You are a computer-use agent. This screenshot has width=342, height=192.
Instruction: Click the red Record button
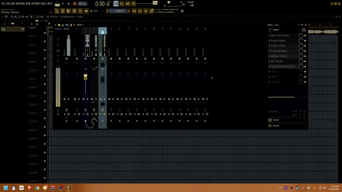[x=75, y=4]
